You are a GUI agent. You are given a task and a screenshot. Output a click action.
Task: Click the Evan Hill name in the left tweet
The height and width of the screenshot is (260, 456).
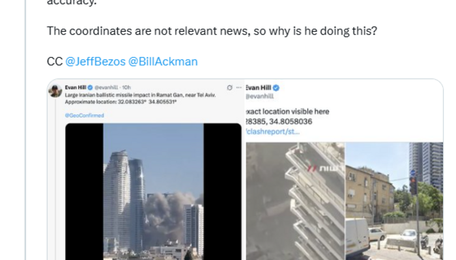point(76,87)
